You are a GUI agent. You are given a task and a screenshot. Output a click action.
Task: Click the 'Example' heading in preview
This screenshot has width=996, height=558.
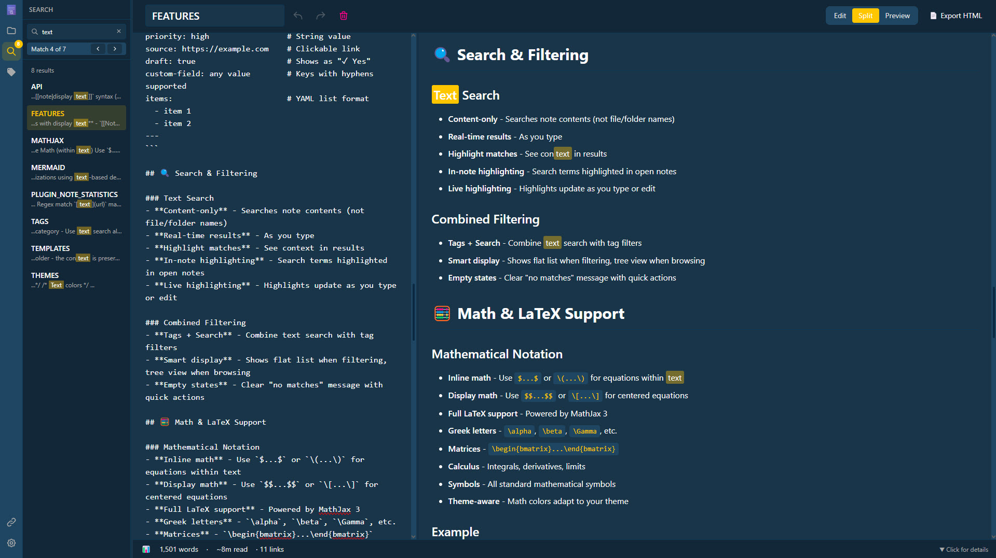point(455,532)
